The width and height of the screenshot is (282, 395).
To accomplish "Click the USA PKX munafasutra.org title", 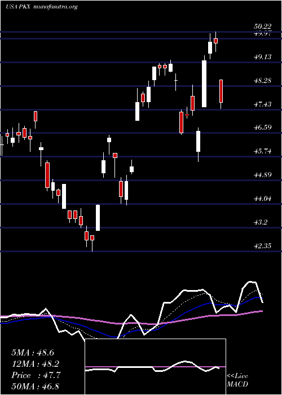I will [42, 7].
